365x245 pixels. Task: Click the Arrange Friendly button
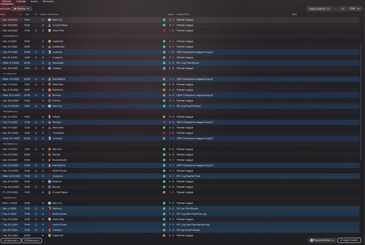pyautogui.click(x=349, y=240)
